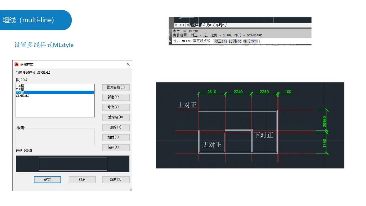
Task: Close the 多线样式 dialog
Action: click(128, 64)
